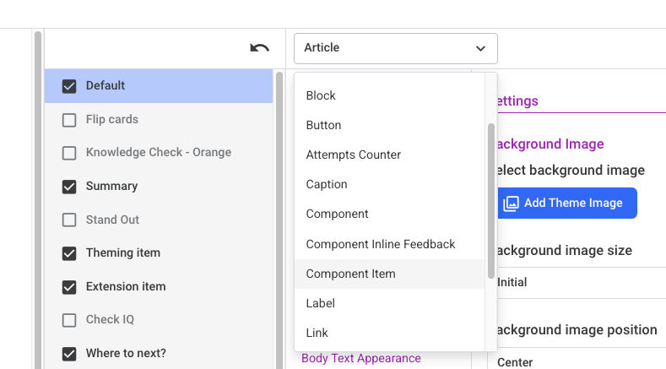Viewport: 666px width, 369px height.
Task: Click the Article dropdown chevron arrow
Action: [480, 48]
